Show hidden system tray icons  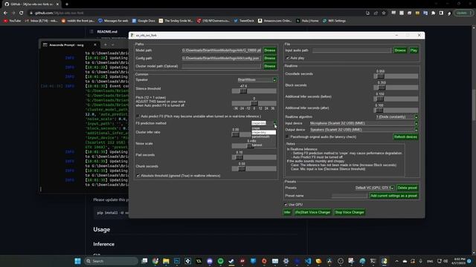coord(396,261)
